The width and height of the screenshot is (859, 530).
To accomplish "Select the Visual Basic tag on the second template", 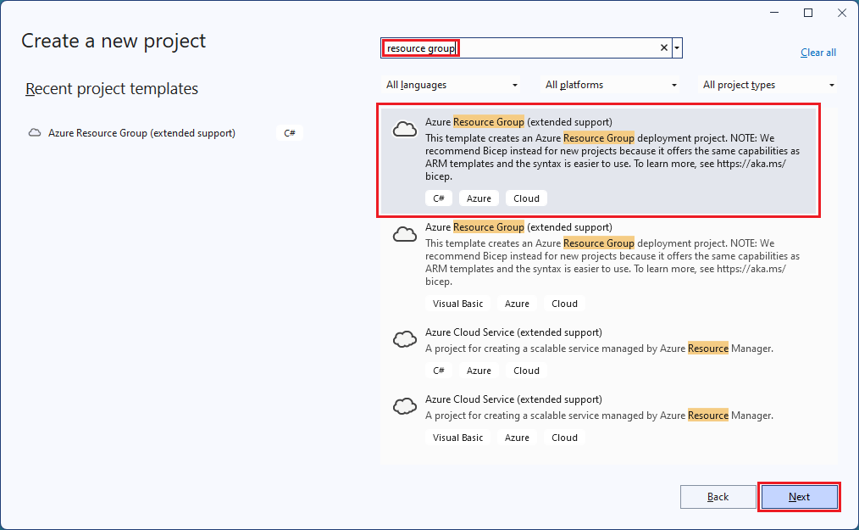I will [x=457, y=303].
